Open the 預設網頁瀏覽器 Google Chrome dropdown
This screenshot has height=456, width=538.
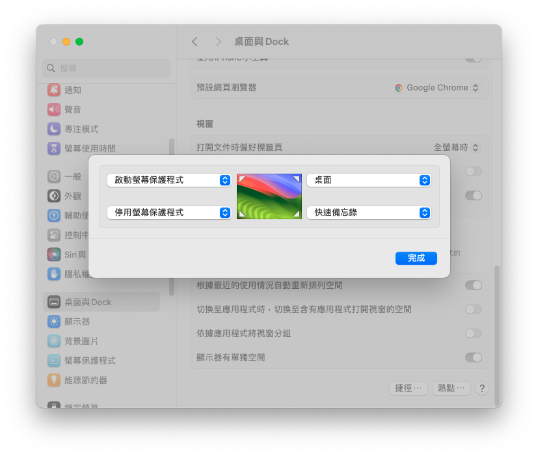[x=437, y=88]
